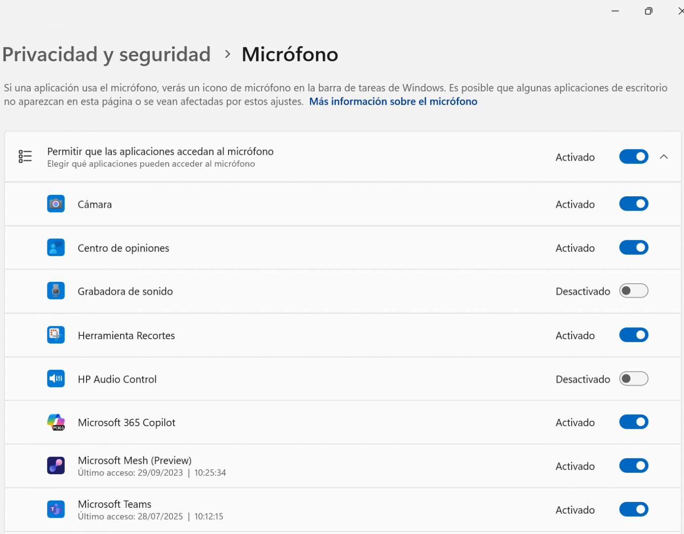Turn on HP Audio Control microphone toggle
The image size is (684, 534).
pos(634,379)
